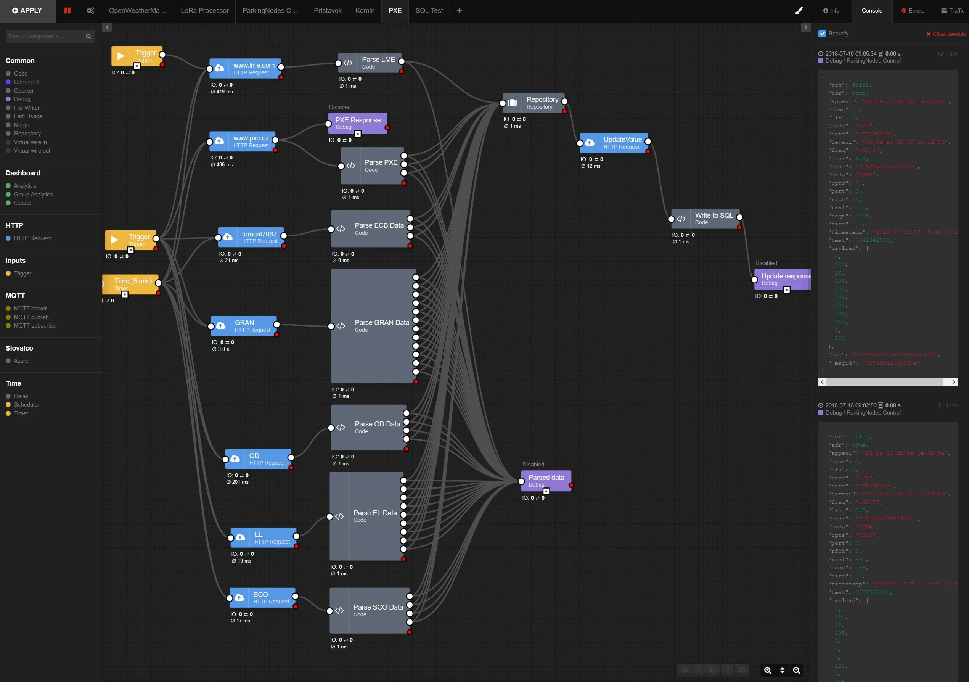Open the Info panel tab
This screenshot has height=682, width=969.
[x=831, y=11]
